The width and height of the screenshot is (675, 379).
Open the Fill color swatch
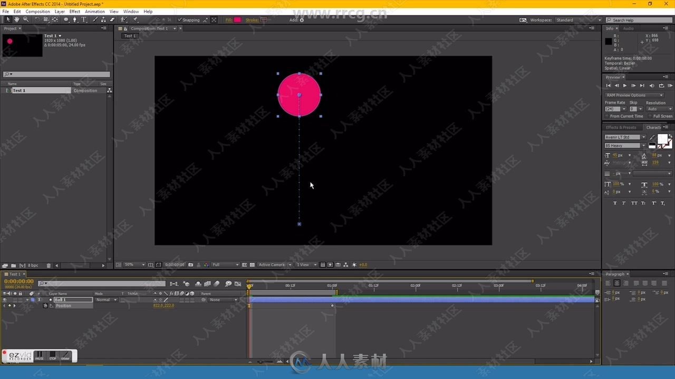click(237, 20)
